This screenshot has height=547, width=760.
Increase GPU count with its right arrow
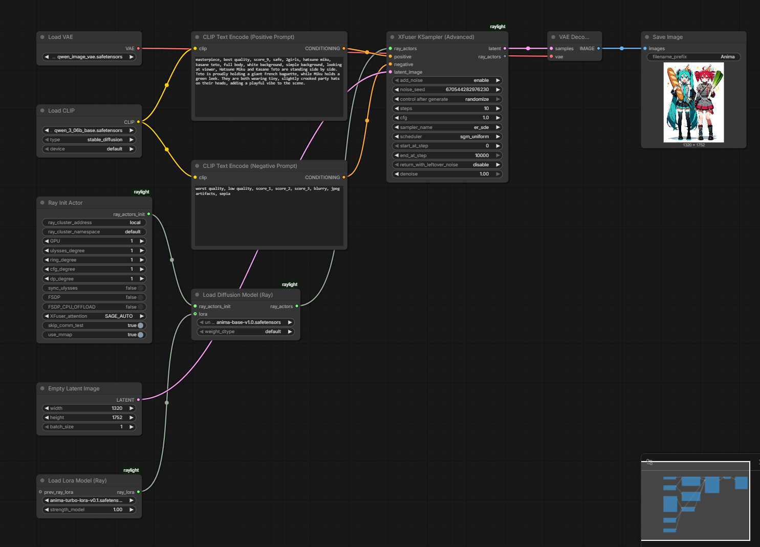(142, 241)
